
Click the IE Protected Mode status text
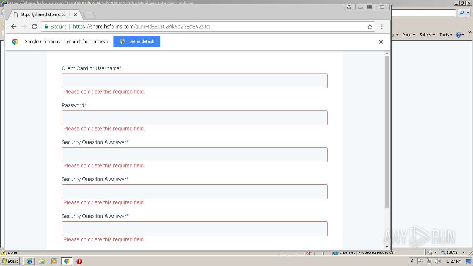367,252
